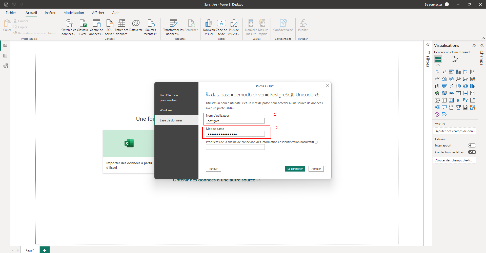Click the connection string properties input field
Screen dimensions: 486x253
(235, 147)
